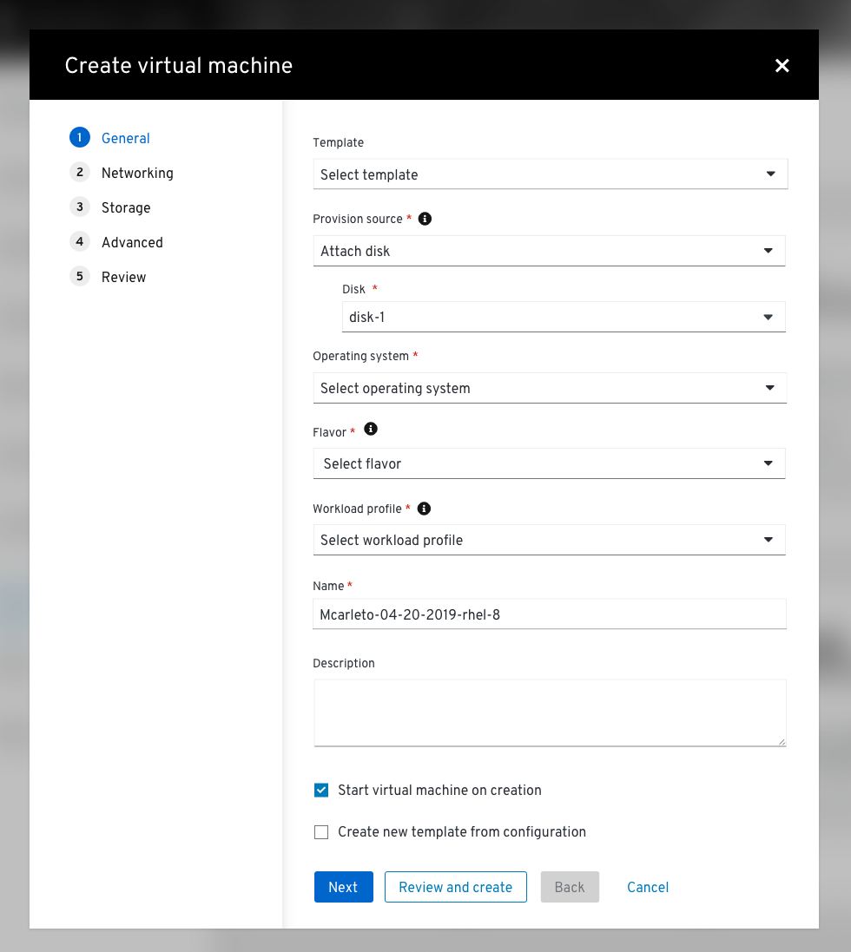851x952 pixels.
Task: Go to the Review step
Action: 124,277
